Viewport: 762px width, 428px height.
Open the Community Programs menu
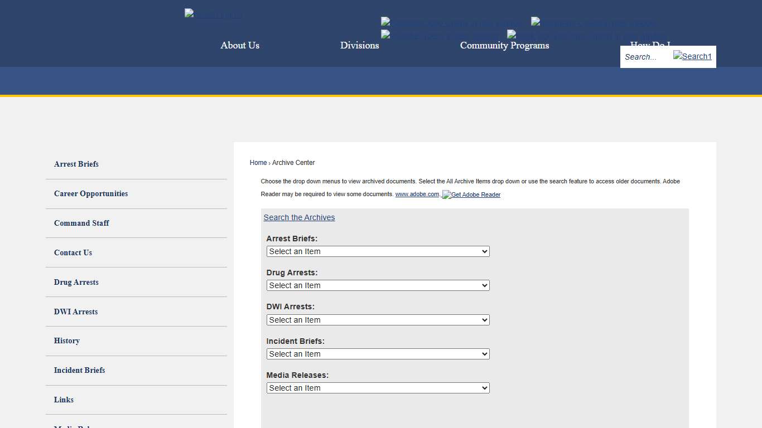pyautogui.click(x=504, y=45)
